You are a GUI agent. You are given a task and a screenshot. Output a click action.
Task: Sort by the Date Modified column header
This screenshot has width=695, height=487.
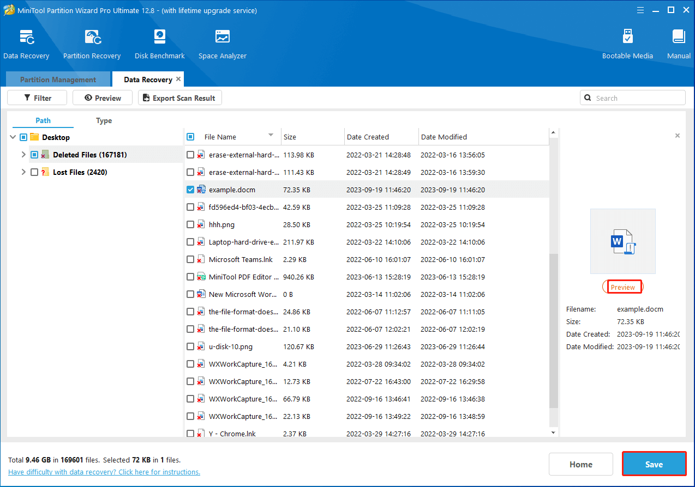point(483,137)
